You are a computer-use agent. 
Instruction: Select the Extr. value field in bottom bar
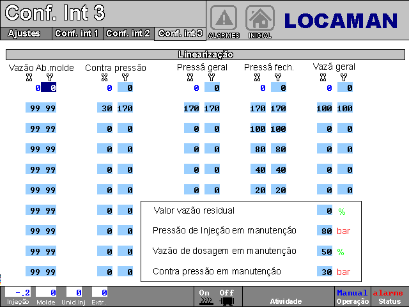coord(99,292)
